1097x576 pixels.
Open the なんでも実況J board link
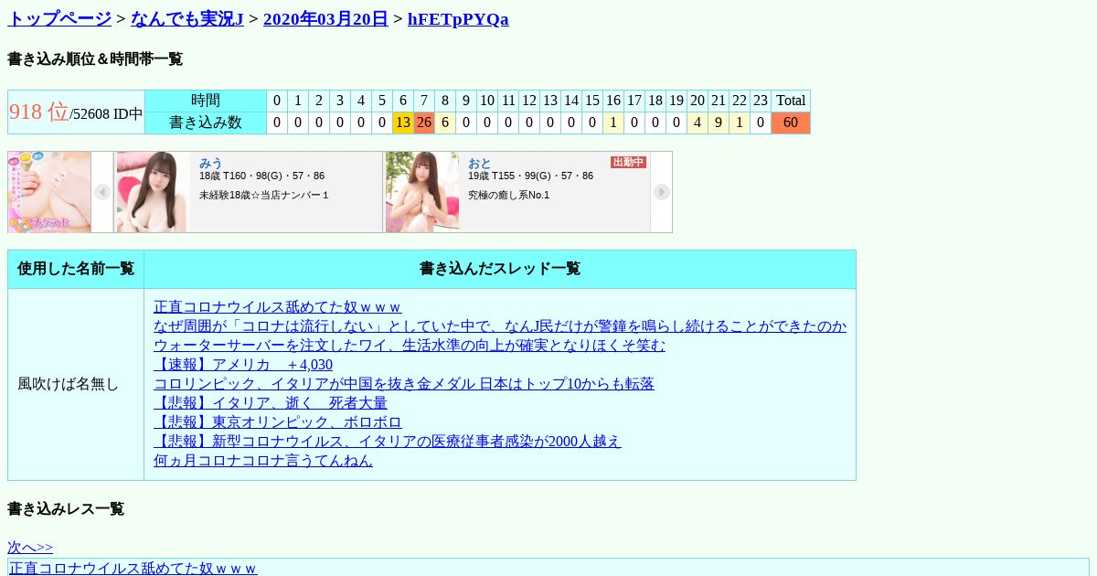[187, 18]
